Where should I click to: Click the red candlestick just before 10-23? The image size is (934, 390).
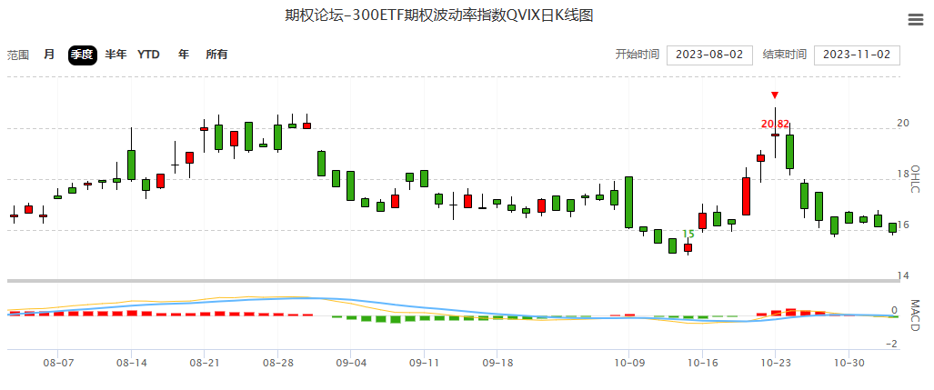click(760, 158)
